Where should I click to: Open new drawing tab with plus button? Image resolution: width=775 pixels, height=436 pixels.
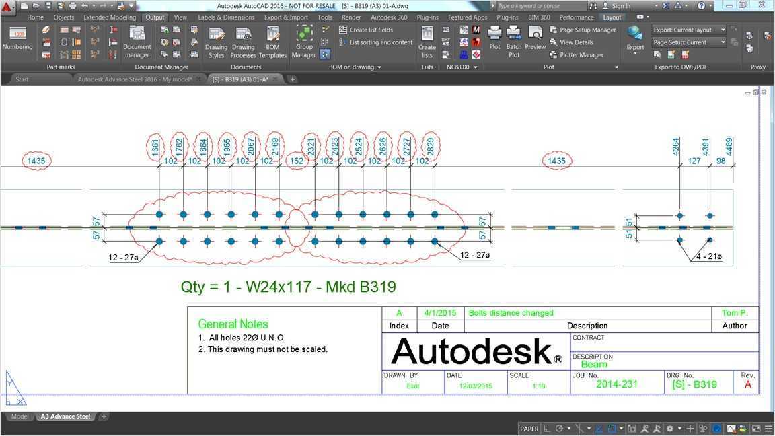pos(293,79)
